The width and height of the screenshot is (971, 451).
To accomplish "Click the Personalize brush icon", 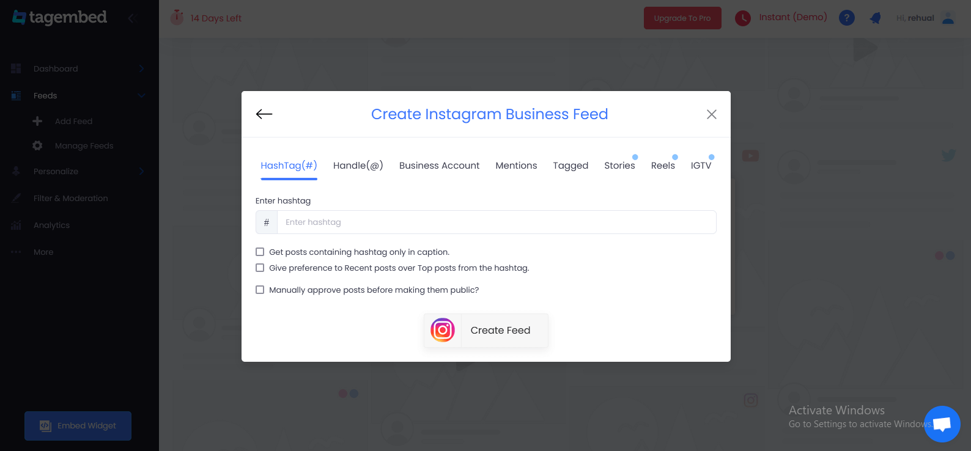I will coord(17,171).
